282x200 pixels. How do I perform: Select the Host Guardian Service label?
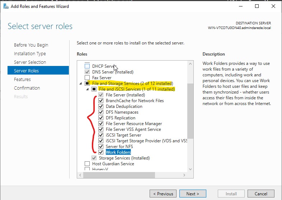tap(113, 164)
